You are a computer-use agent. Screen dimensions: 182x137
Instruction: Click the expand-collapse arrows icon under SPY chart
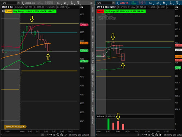click(146, 135)
